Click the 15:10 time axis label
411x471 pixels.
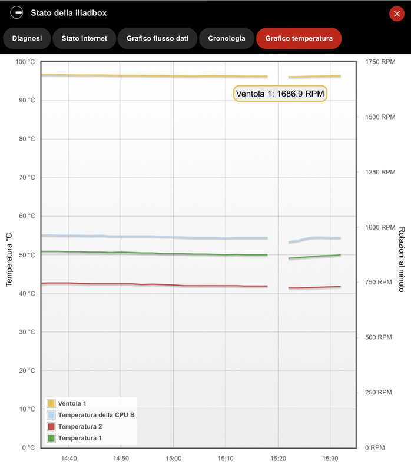(226, 459)
